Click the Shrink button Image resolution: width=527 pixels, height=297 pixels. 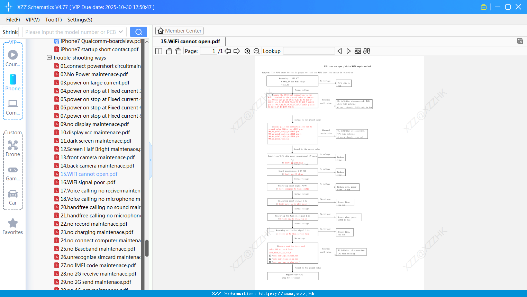10,32
